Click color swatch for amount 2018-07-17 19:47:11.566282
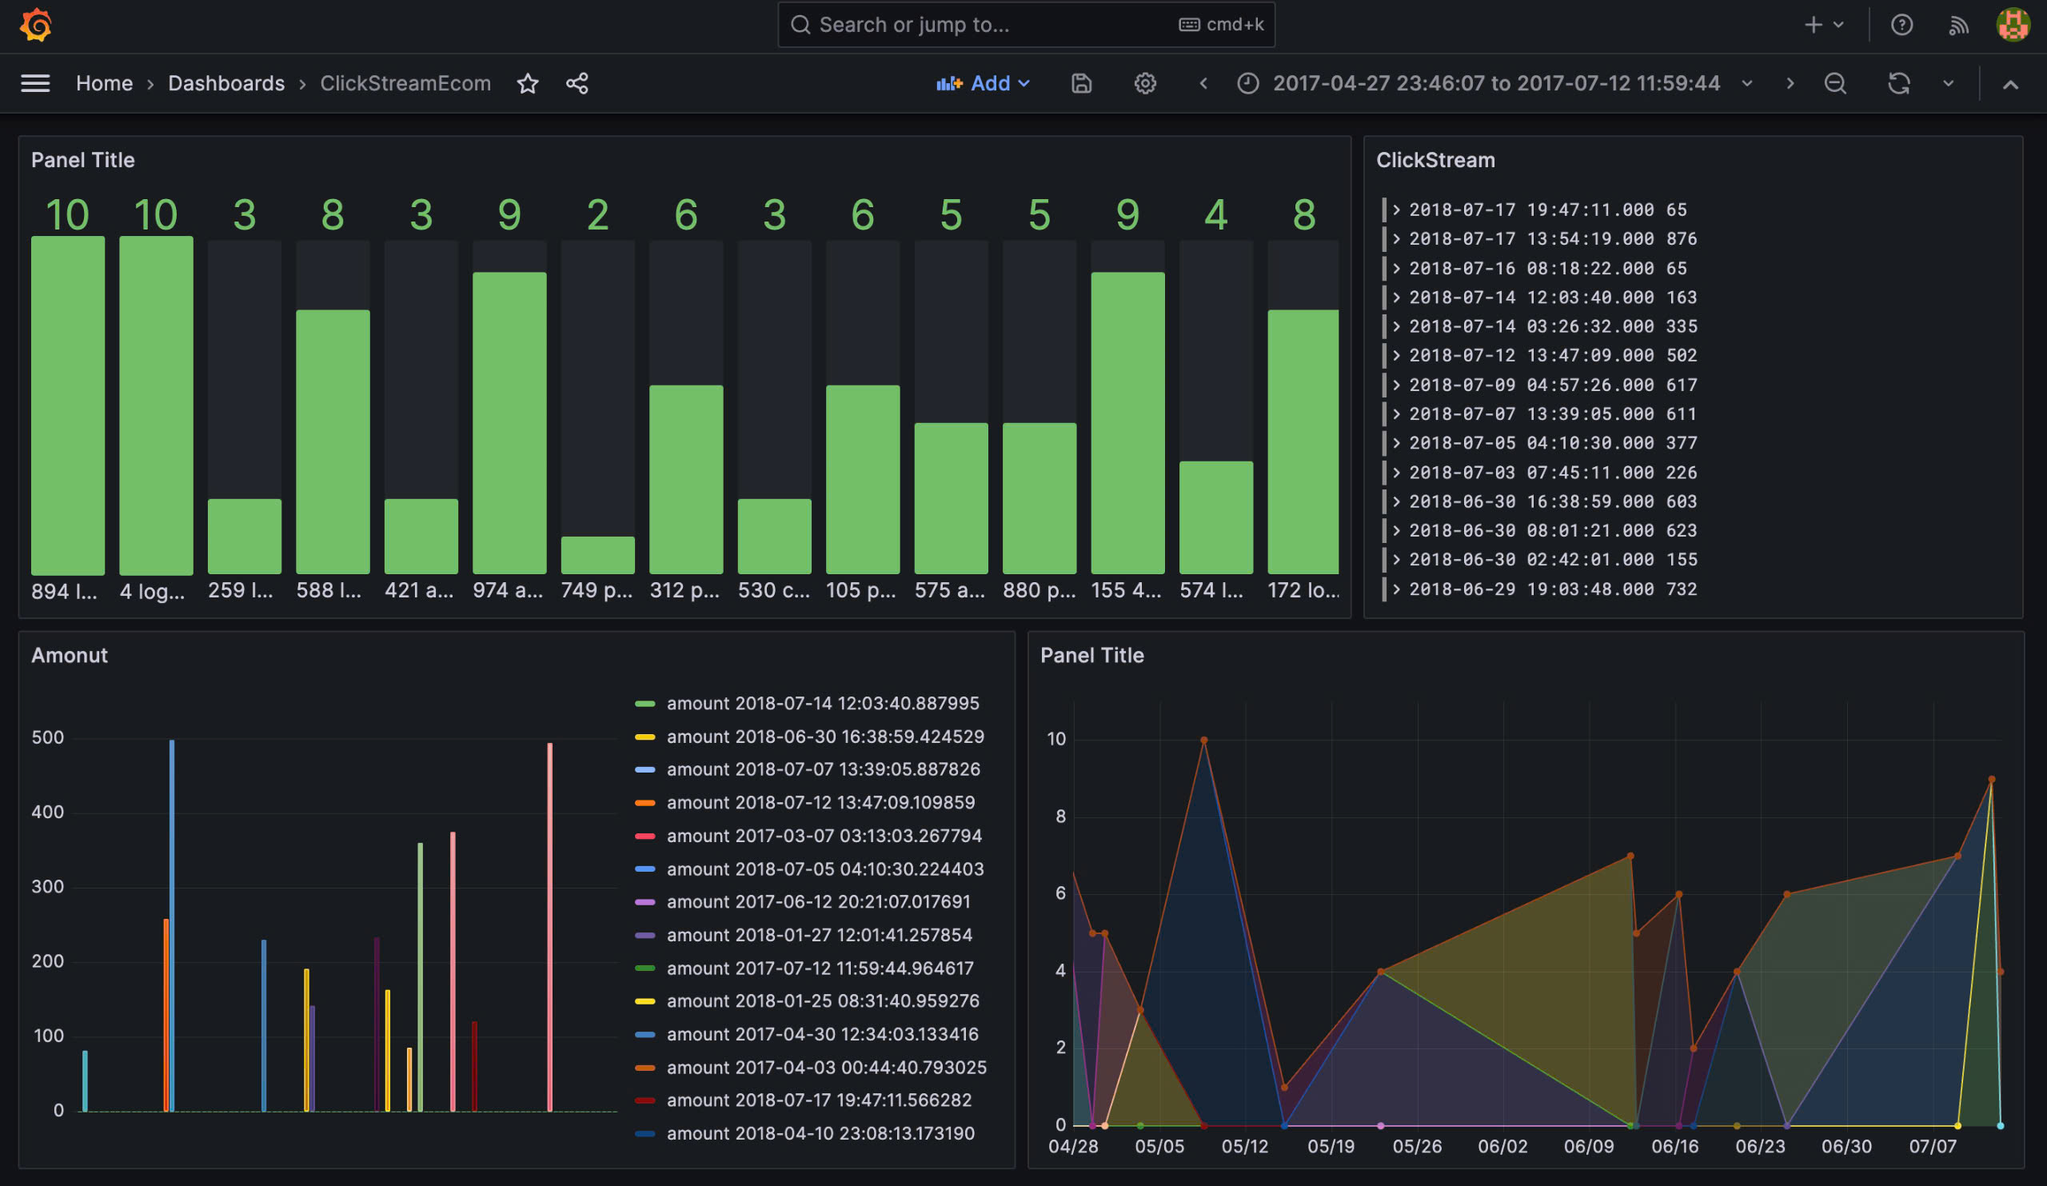This screenshot has height=1186, width=2047. pyautogui.click(x=645, y=1100)
